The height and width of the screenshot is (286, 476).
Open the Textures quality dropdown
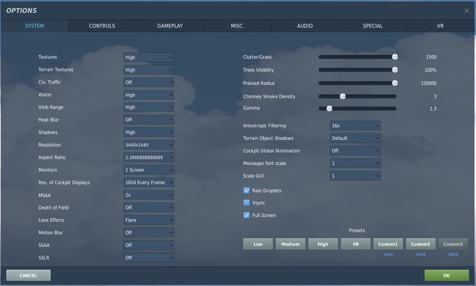149,57
